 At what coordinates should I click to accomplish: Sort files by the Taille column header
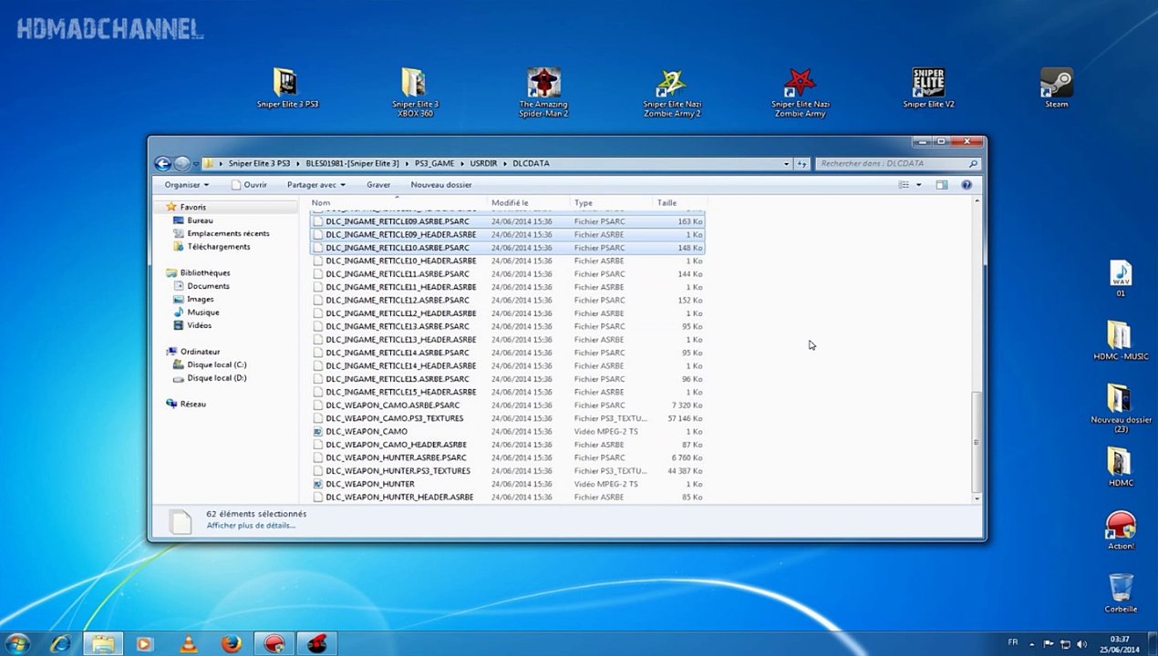667,203
